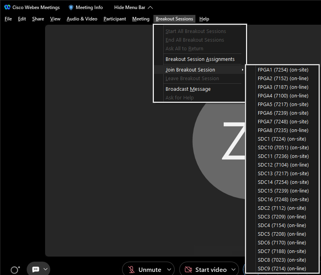Click the crossed-out camera icon

pos(188,269)
